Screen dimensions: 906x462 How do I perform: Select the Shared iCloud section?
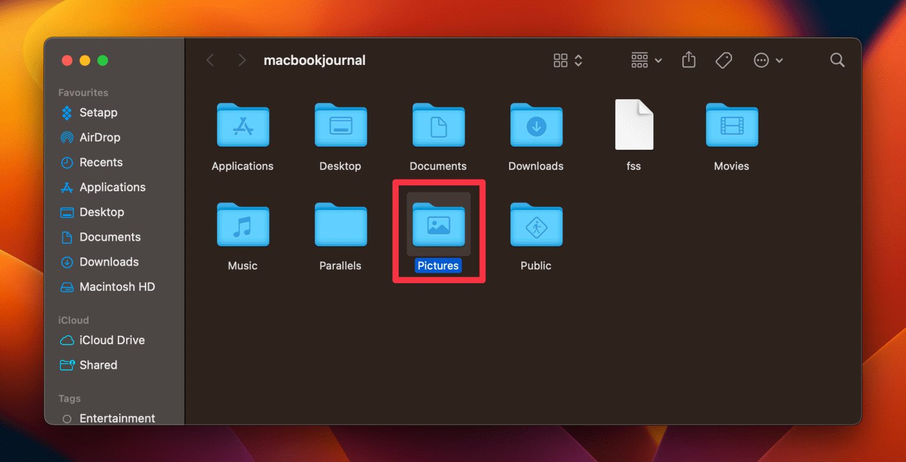pyautogui.click(x=98, y=365)
